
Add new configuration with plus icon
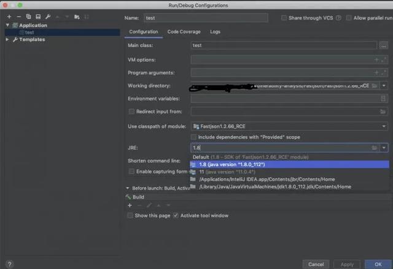click(9, 17)
